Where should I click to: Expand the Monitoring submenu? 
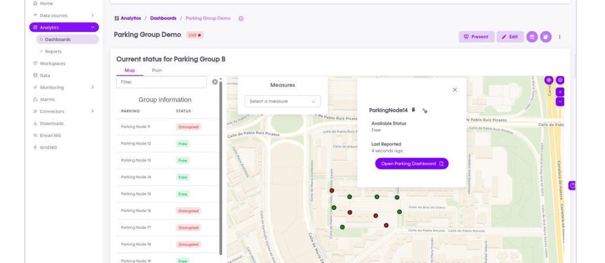(x=92, y=87)
